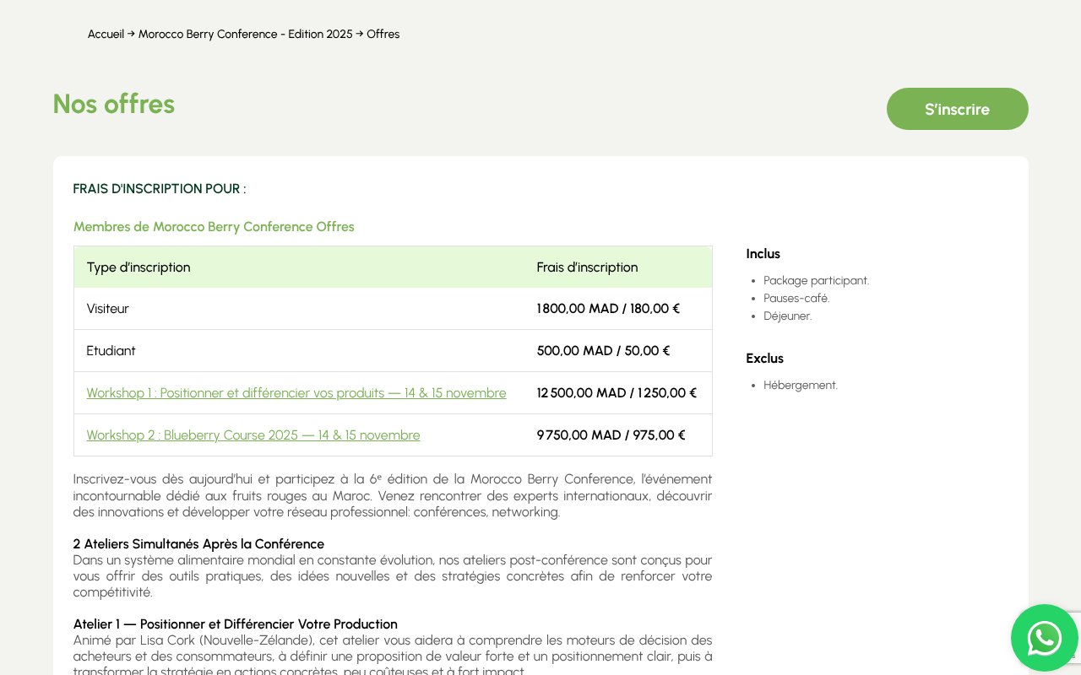Click the Frais d'inscription column header
Viewport: 1081px width, 675px height.
point(587,267)
